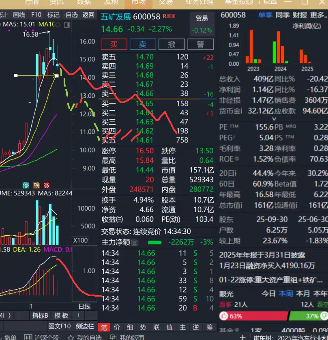Select the 细 tab

click(x=130, y=327)
